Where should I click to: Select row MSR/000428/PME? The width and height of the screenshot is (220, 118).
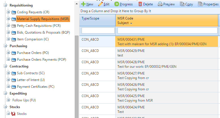click(149, 64)
